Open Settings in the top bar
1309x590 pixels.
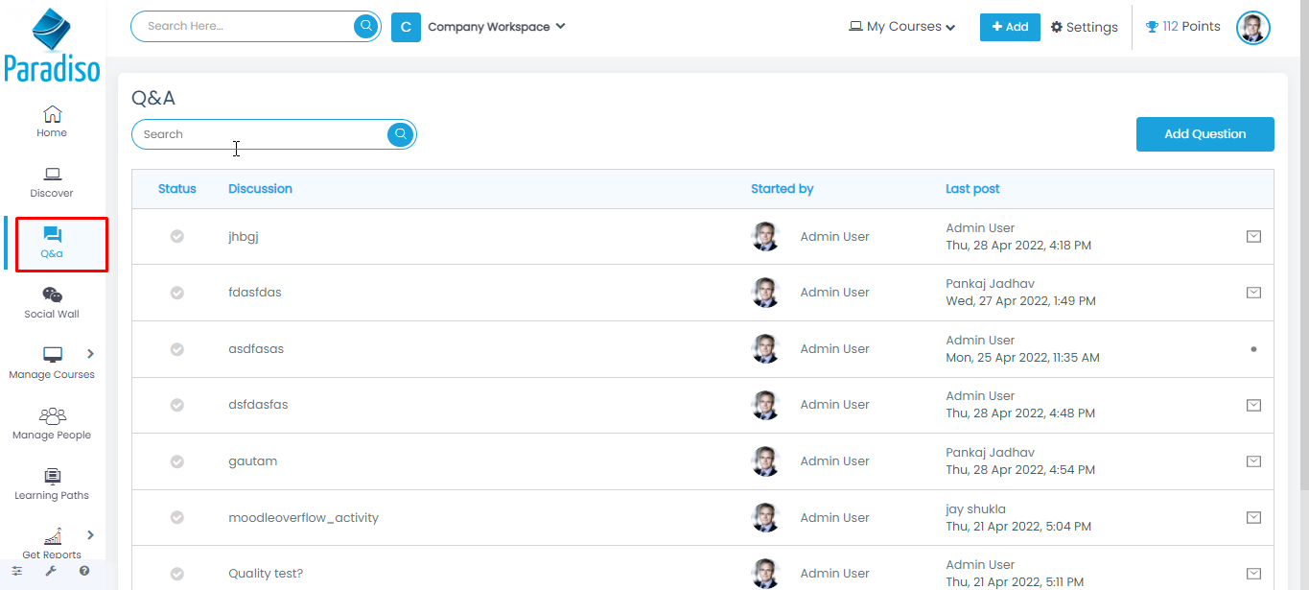point(1084,27)
